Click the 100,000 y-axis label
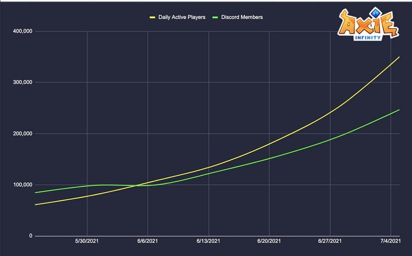This screenshot has height=256, width=412. (23, 185)
